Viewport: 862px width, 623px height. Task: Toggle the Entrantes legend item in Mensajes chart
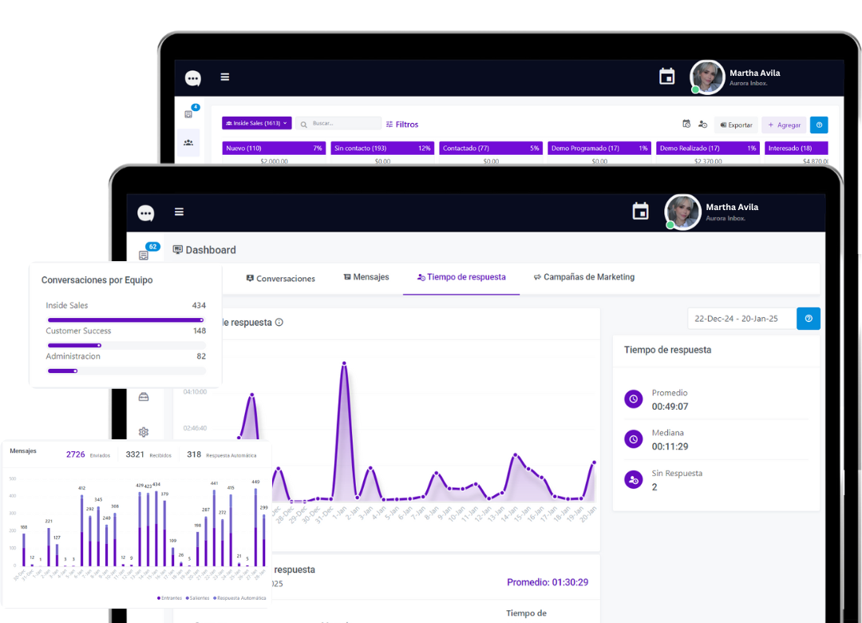point(169,597)
